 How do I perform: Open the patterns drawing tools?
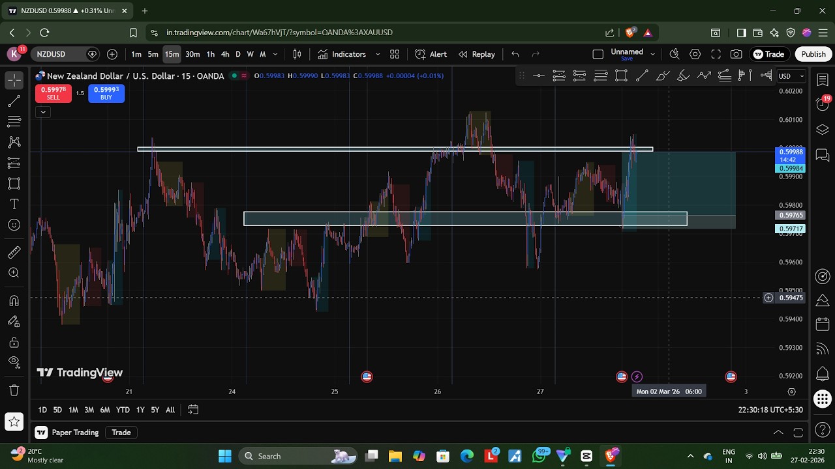click(x=14, y=142)
